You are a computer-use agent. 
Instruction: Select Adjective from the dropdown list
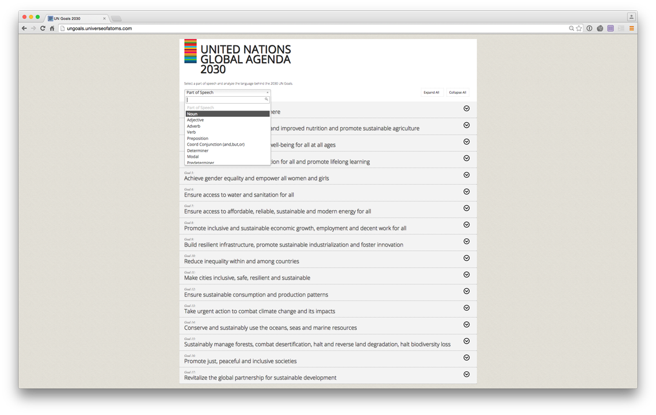228,120
